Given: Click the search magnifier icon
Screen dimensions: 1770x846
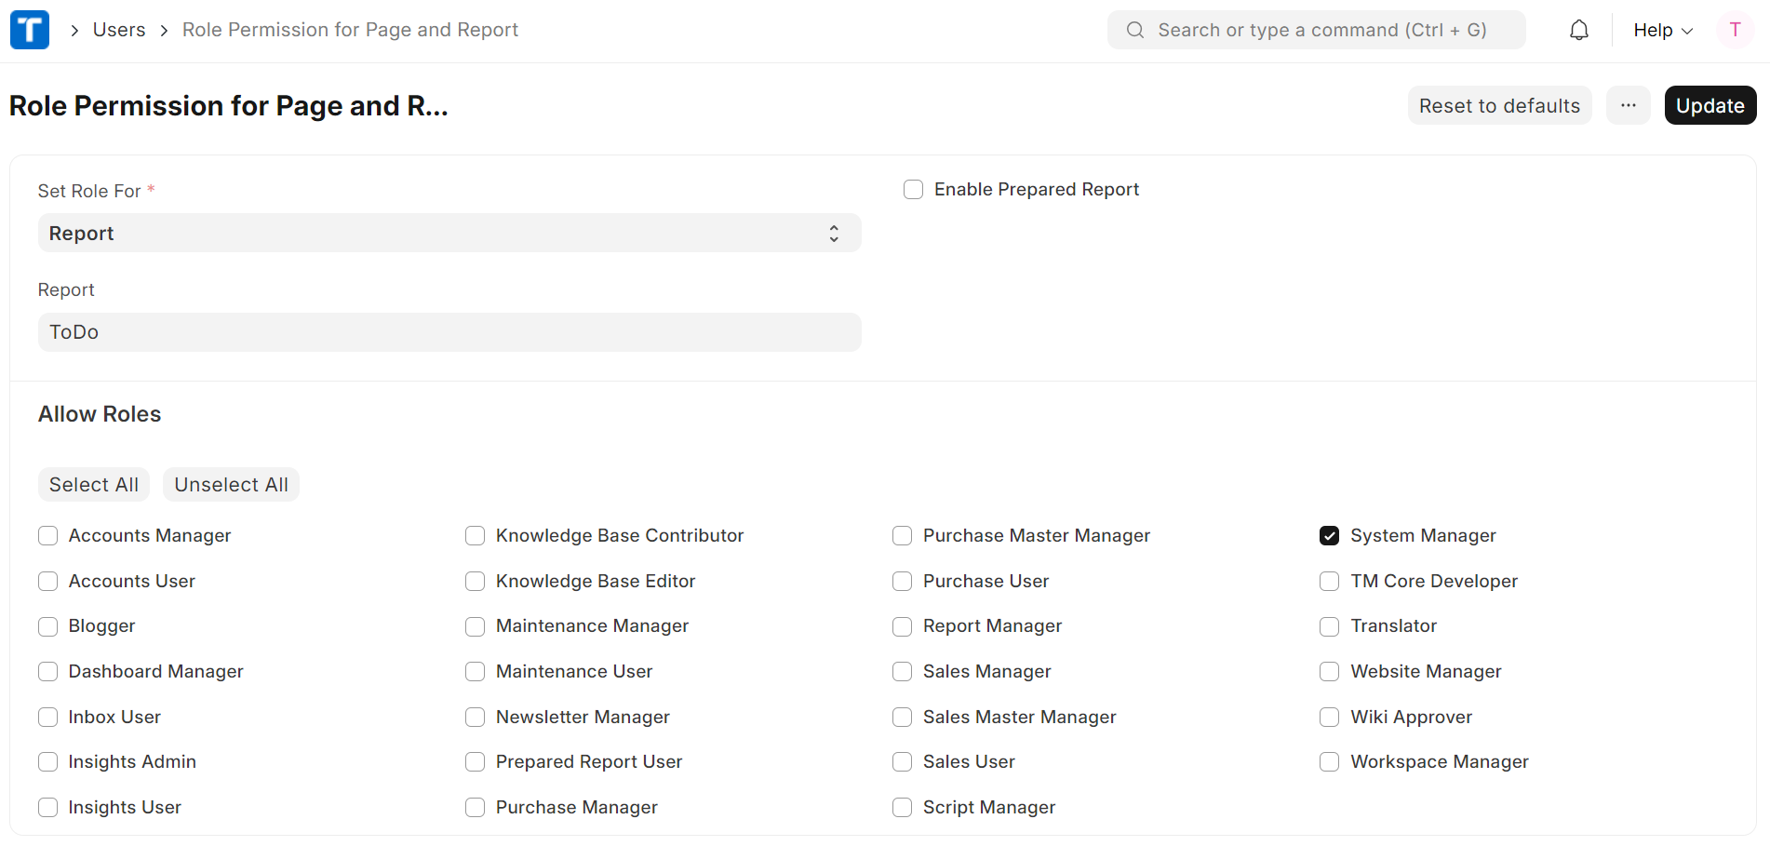Looking at the screenshot, I should coord(1134,30).
